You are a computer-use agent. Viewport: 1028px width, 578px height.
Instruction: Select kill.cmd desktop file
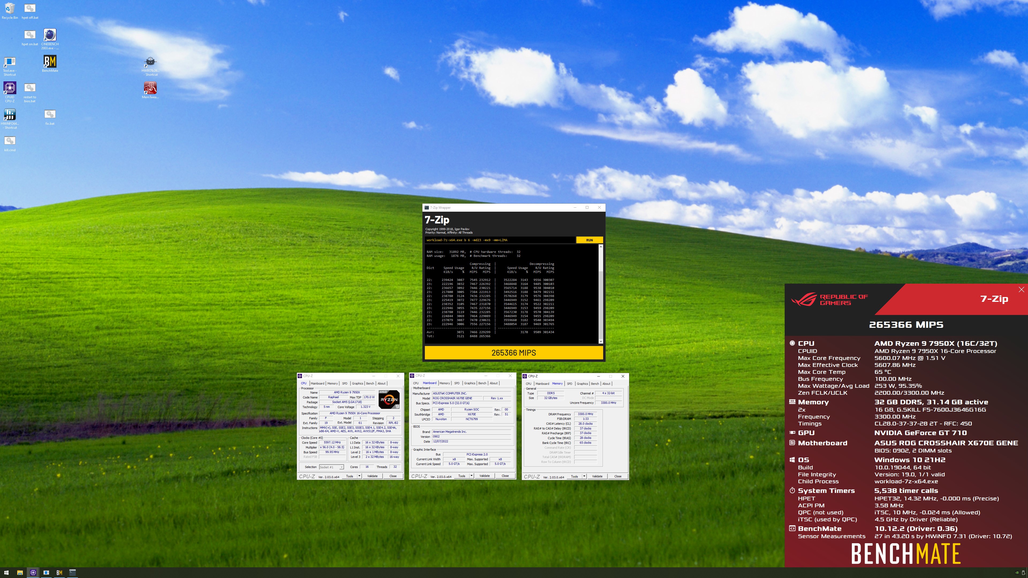10,144
